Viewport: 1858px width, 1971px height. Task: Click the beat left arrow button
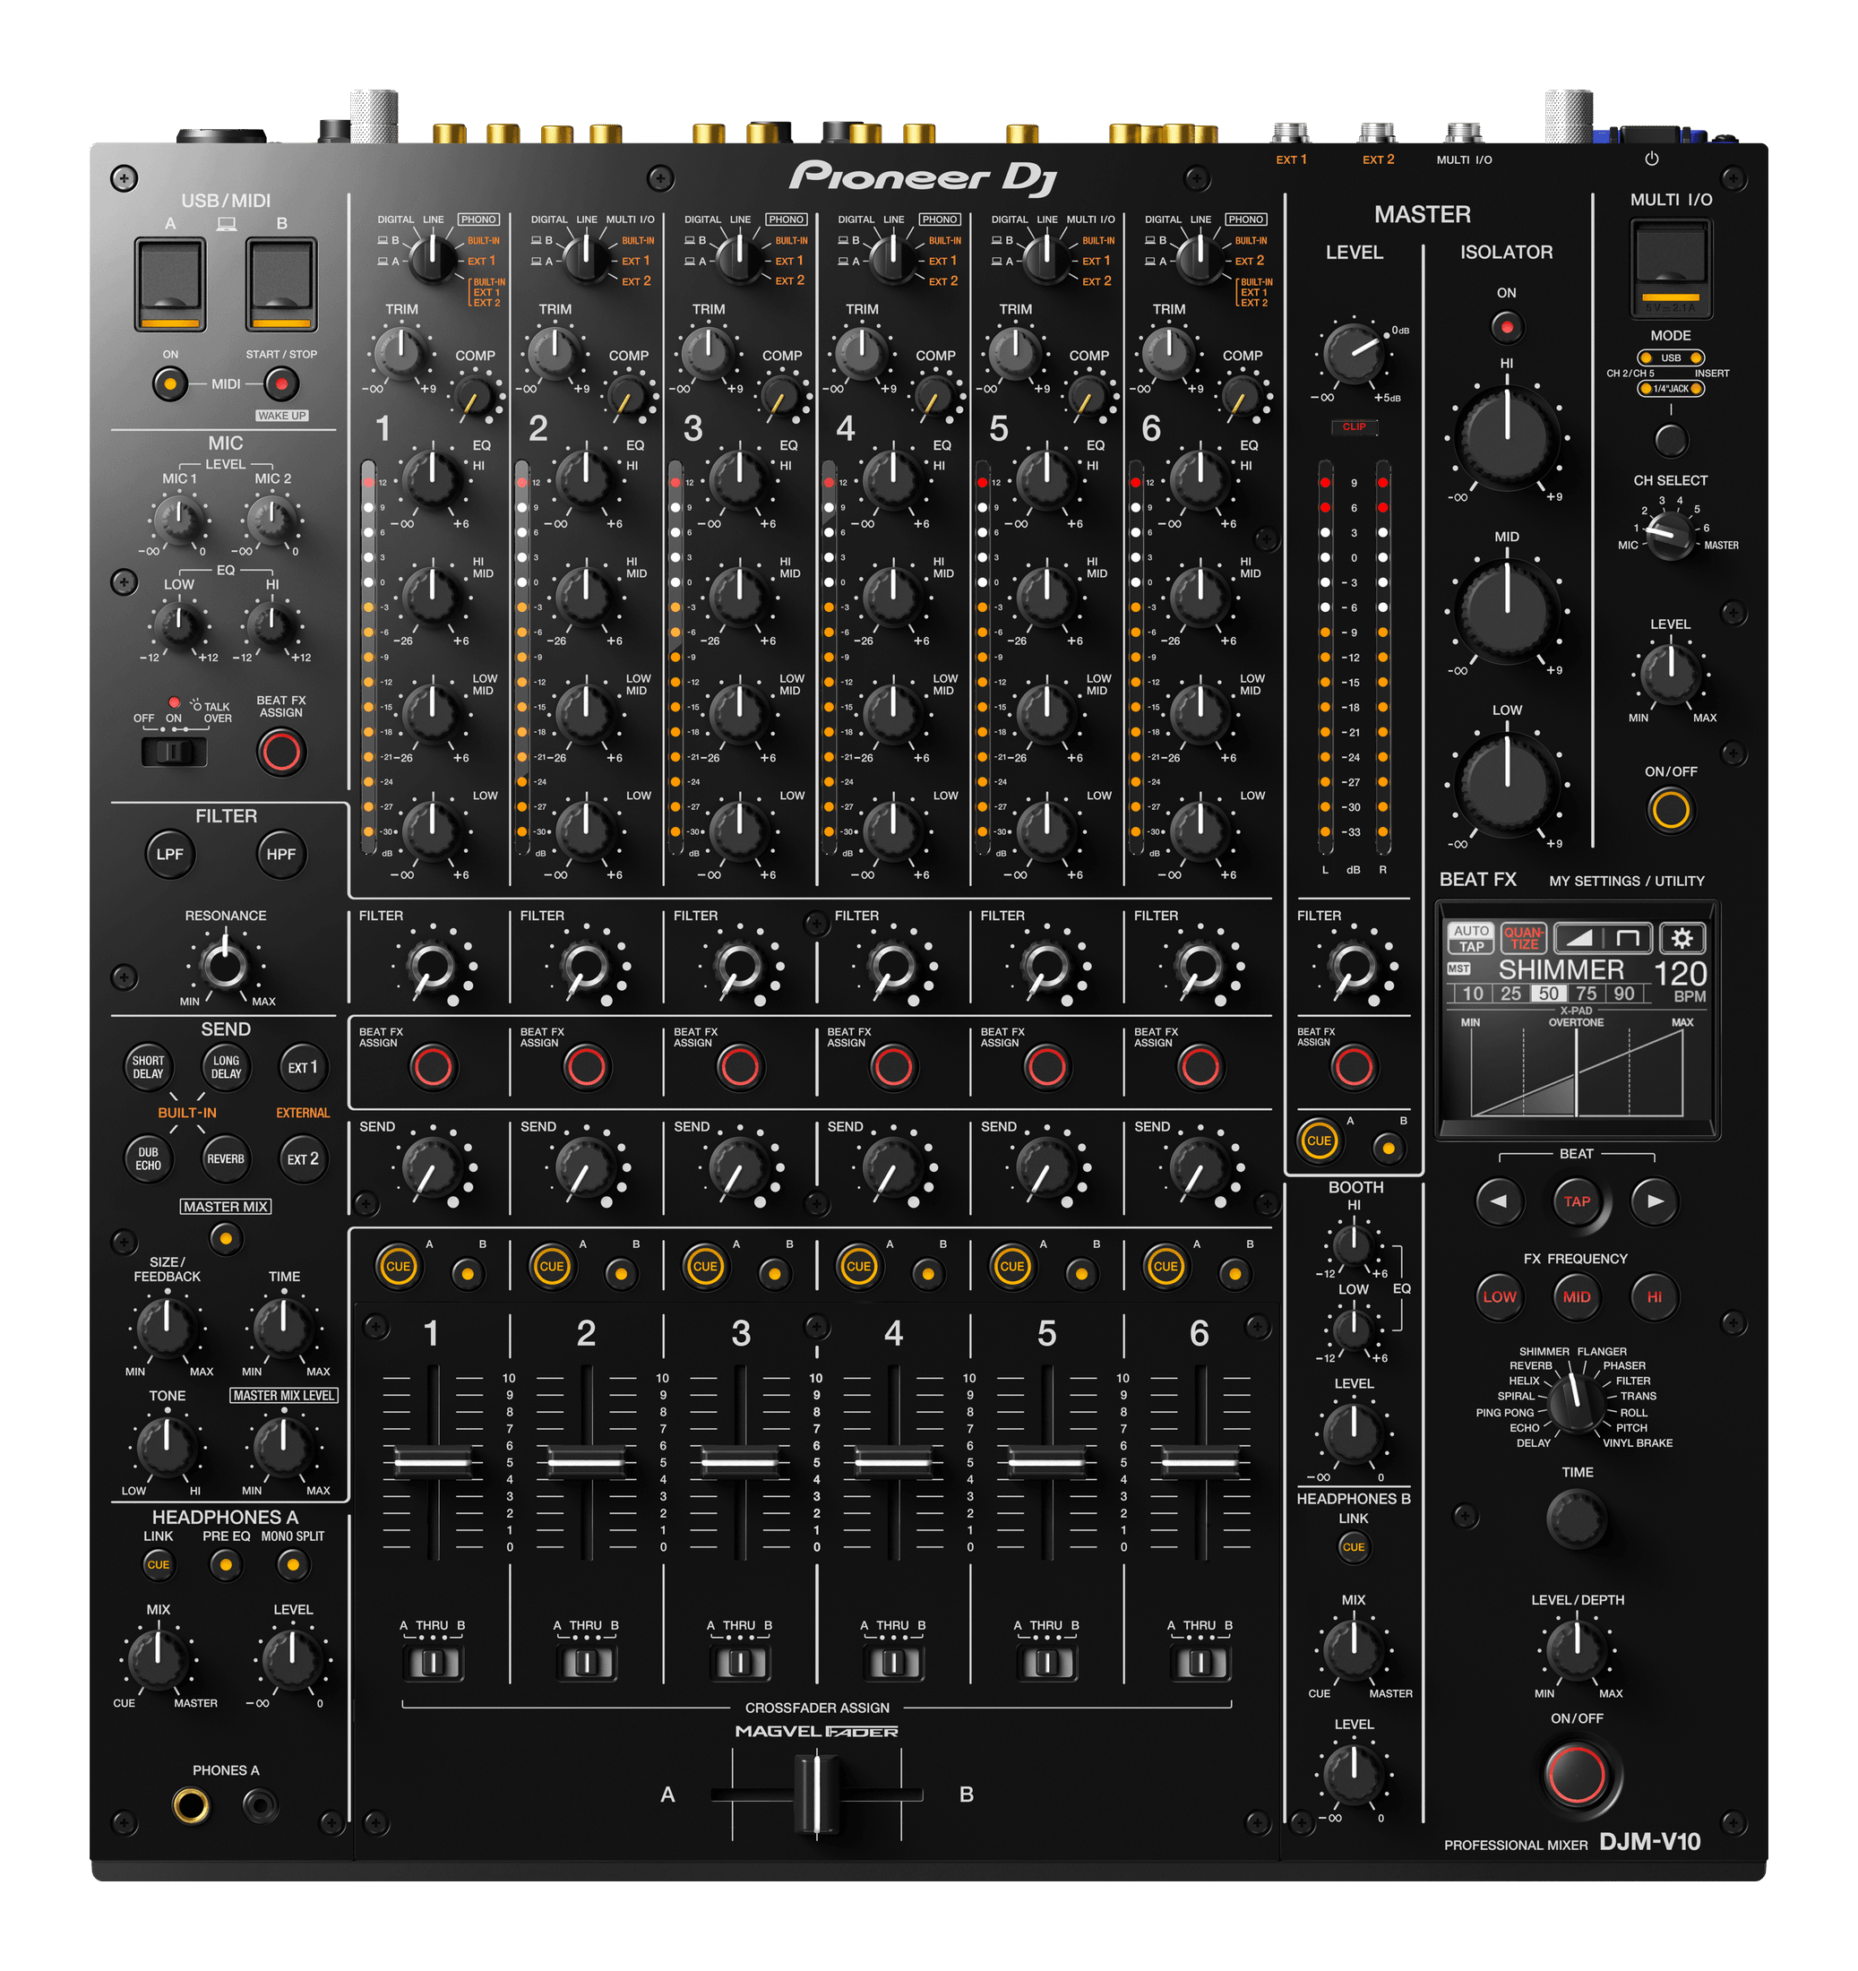(x=1498, y=1201)
